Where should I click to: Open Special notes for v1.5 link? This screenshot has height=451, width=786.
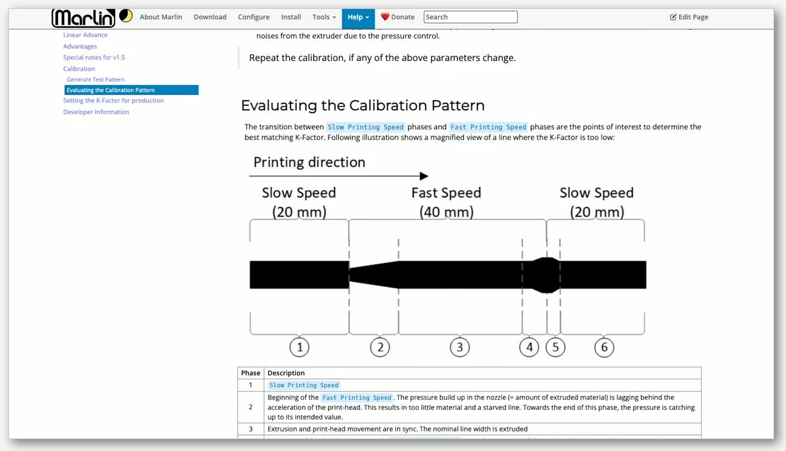(94, 58)
